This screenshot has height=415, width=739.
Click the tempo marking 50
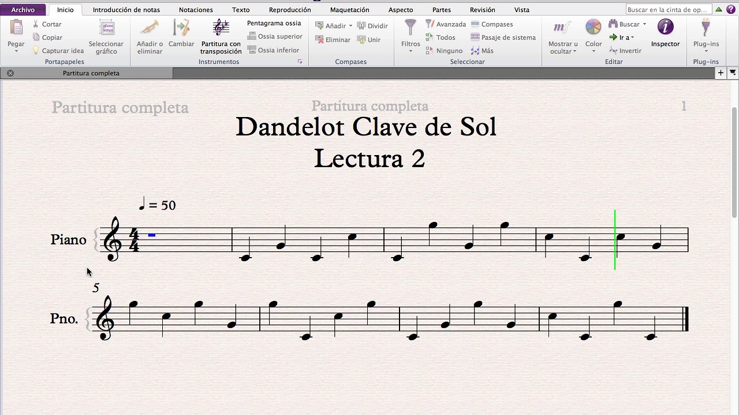158,205
